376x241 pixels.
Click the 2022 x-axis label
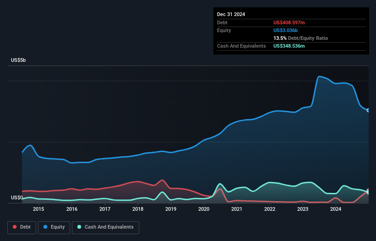coord(270,209)
